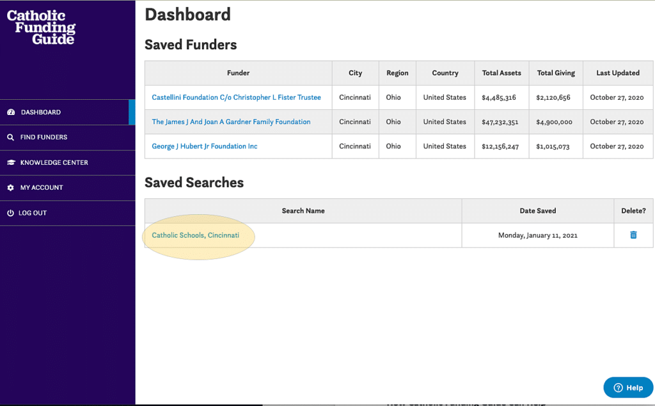Click the power icon beside Log Out
Image resolution: width=655 pixels, height=406 pixels.
(10, 213)
